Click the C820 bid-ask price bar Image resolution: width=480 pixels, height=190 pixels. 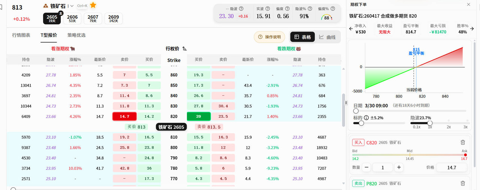409,155
